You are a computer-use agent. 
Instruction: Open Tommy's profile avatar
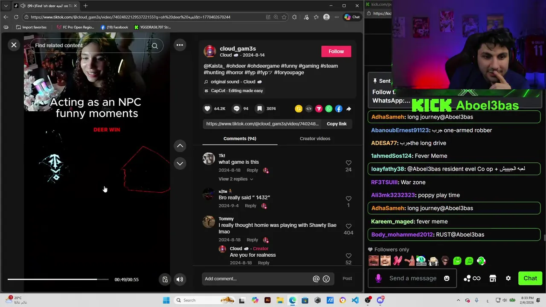tap(209, 222)
